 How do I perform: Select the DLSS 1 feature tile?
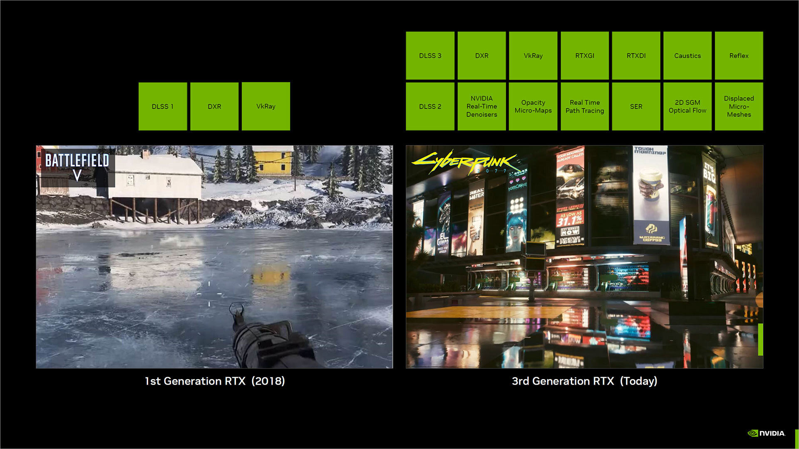point(164,107)
